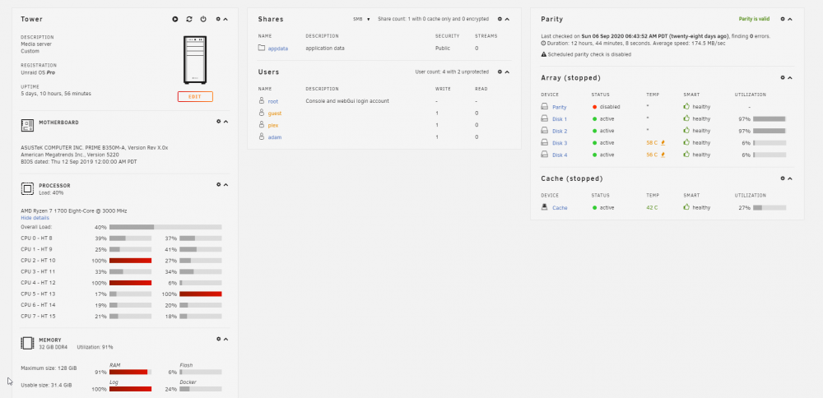Open the Disk 2 device link

coord(560,131)
